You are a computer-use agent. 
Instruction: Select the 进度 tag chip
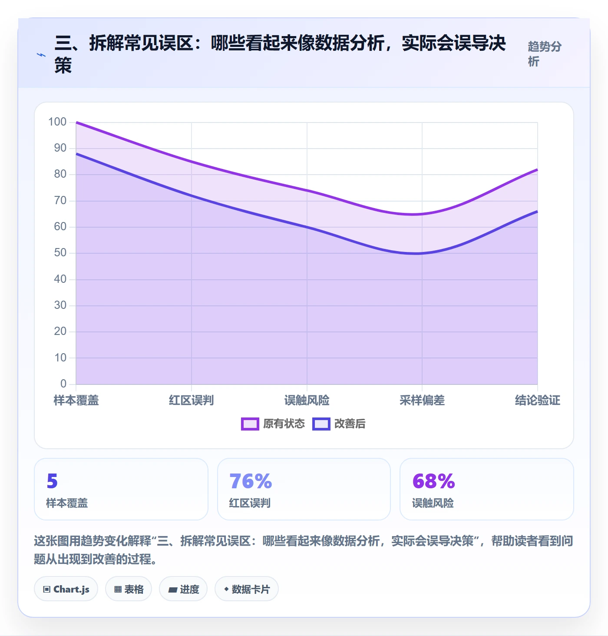coord(183,589)
